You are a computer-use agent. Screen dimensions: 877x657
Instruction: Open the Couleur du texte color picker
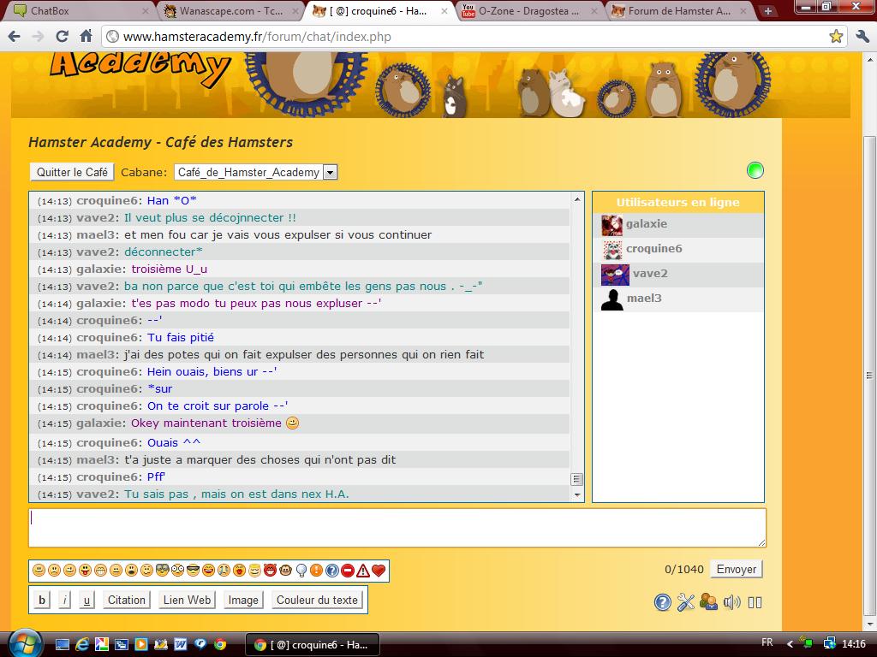click(317, 600)
